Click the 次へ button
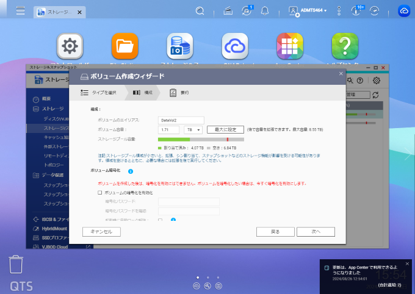 tap(316, 232)
